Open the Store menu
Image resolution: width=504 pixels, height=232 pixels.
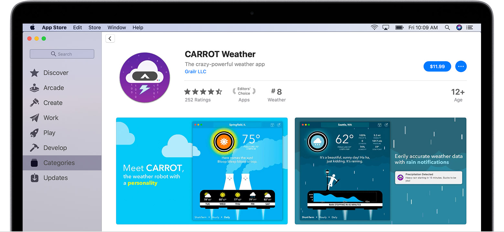95,28
